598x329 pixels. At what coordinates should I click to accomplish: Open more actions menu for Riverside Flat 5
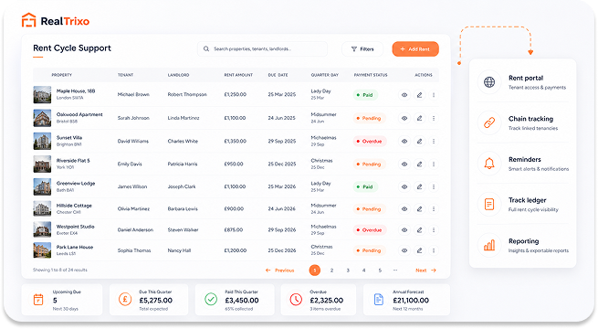[x=434, y=164]
